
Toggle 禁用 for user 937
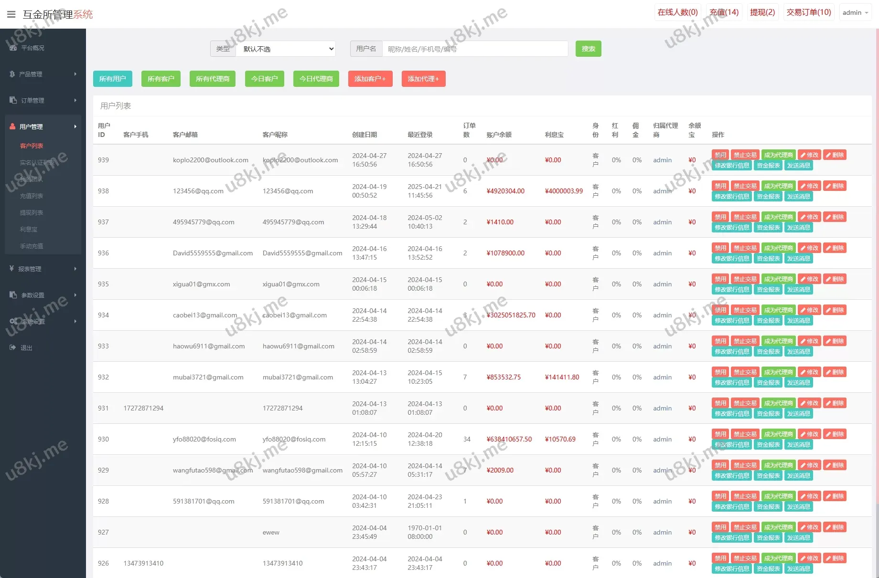pyautogui.click(x=720, y=217)
